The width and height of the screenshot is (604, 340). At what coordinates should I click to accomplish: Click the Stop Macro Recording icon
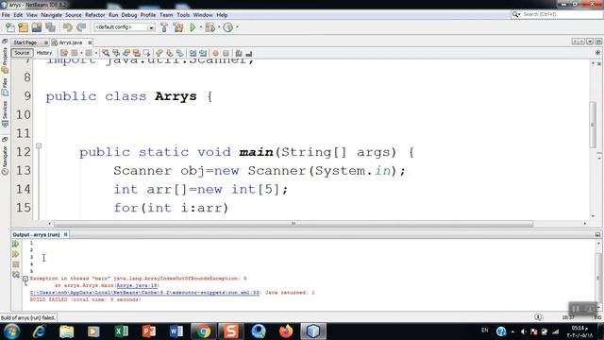(226, 53)
